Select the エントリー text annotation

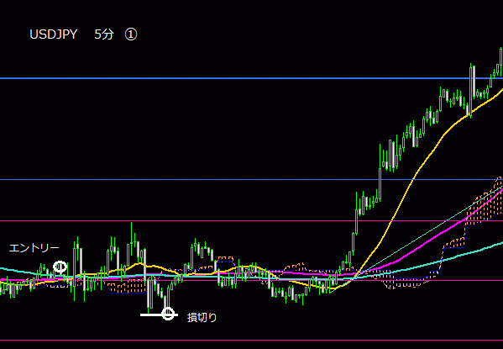34,248
